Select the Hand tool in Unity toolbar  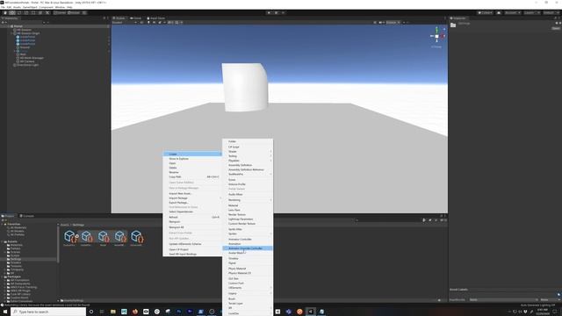(x=5, y=12)
